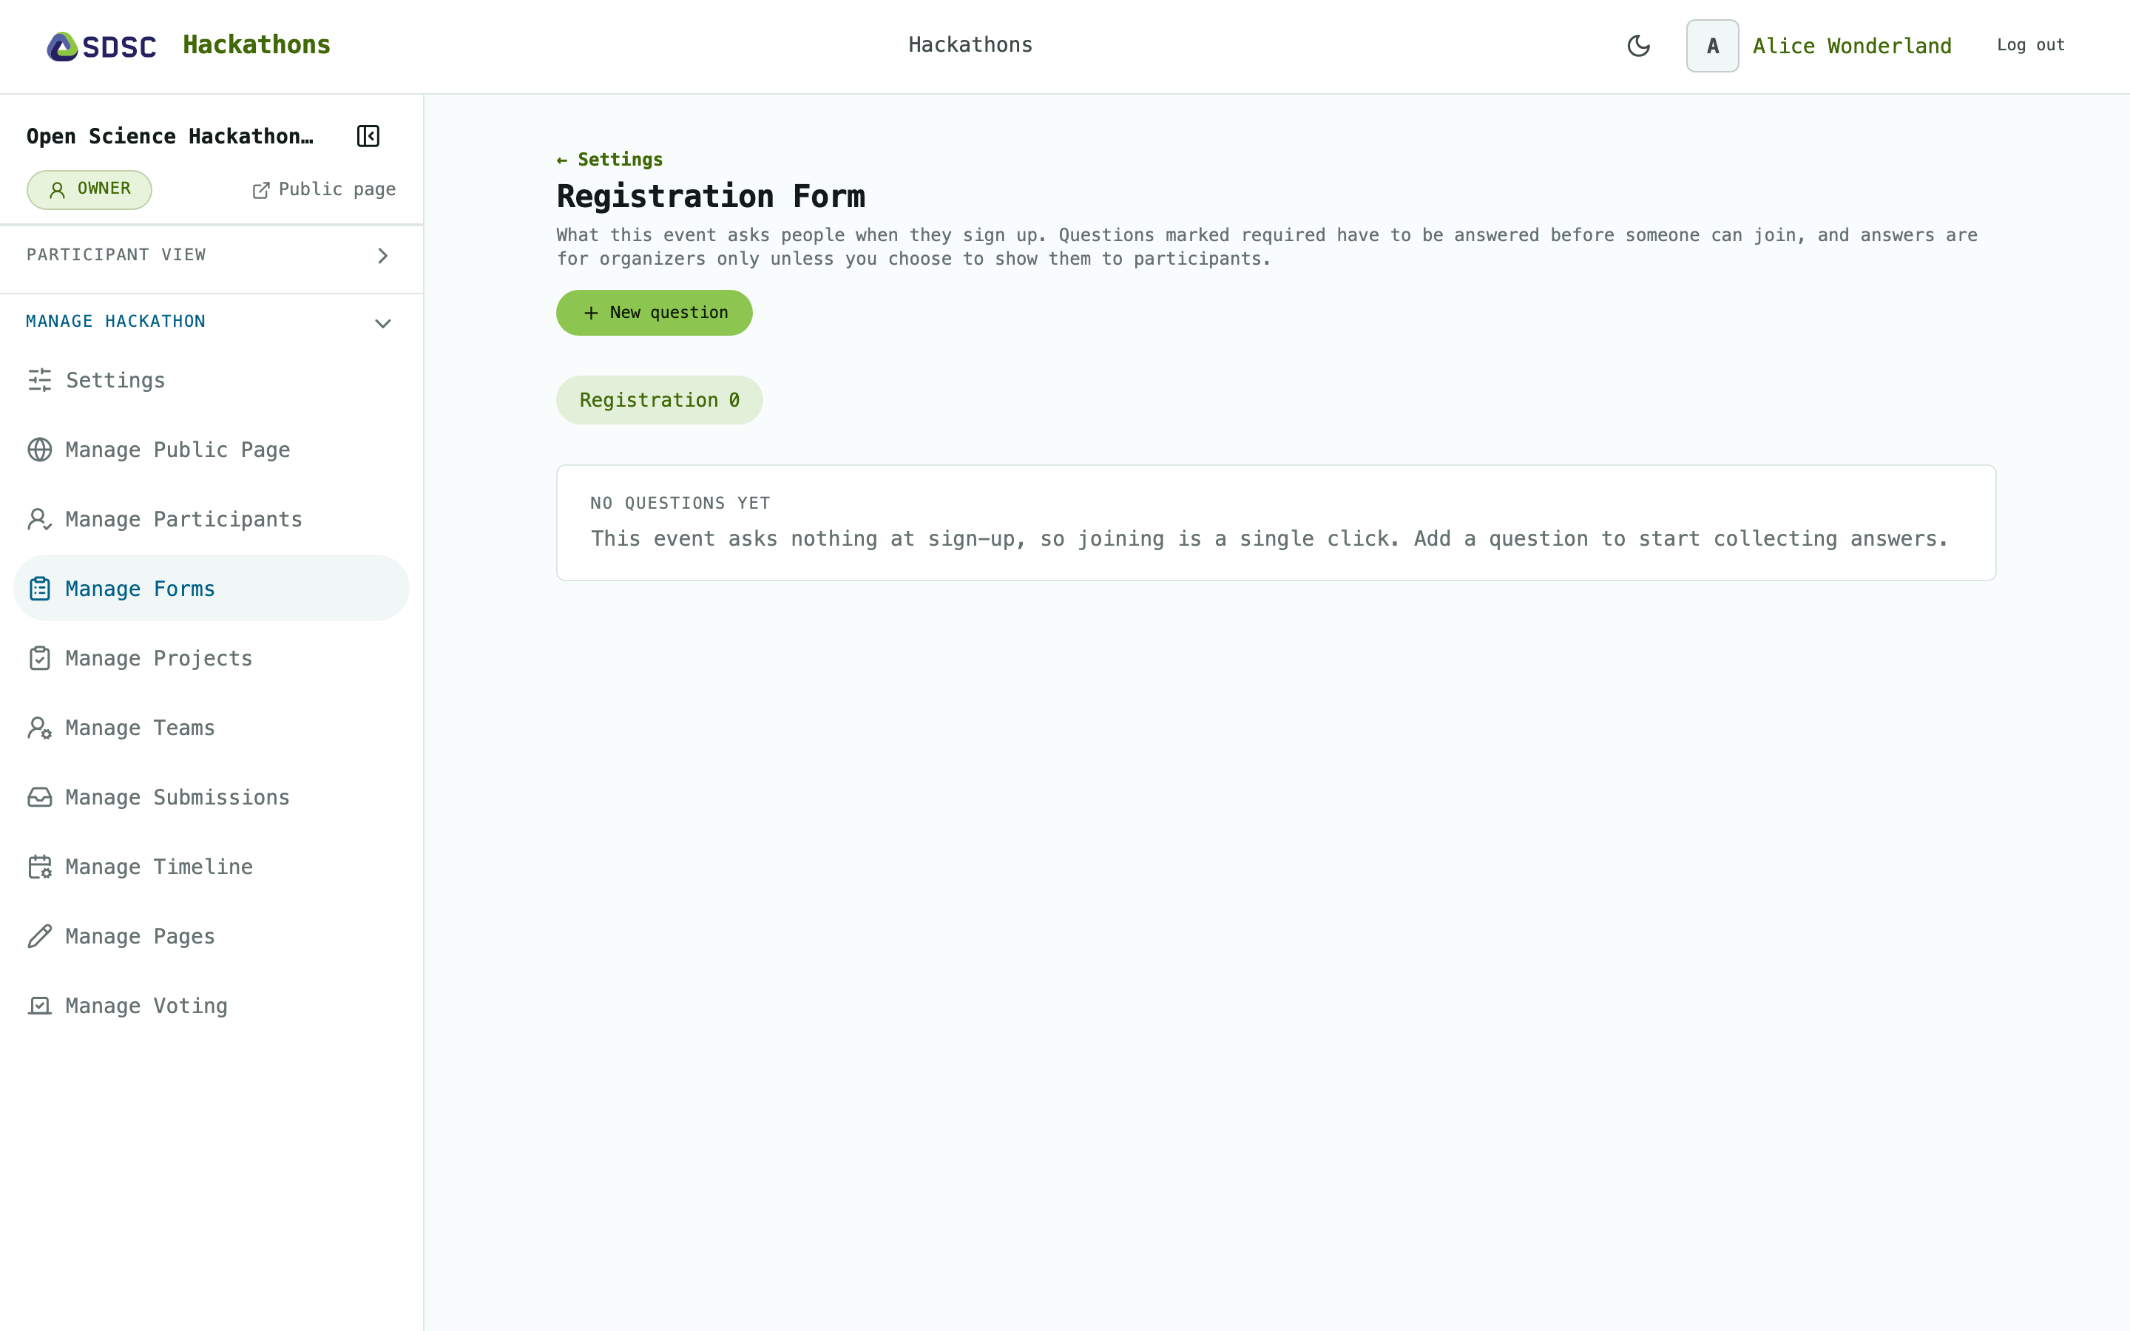Open Manage Voting label

[146, 1006]
